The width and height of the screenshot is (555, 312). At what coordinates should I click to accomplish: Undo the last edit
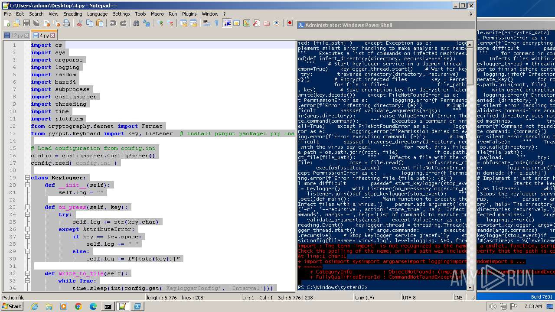coord(113,23)
